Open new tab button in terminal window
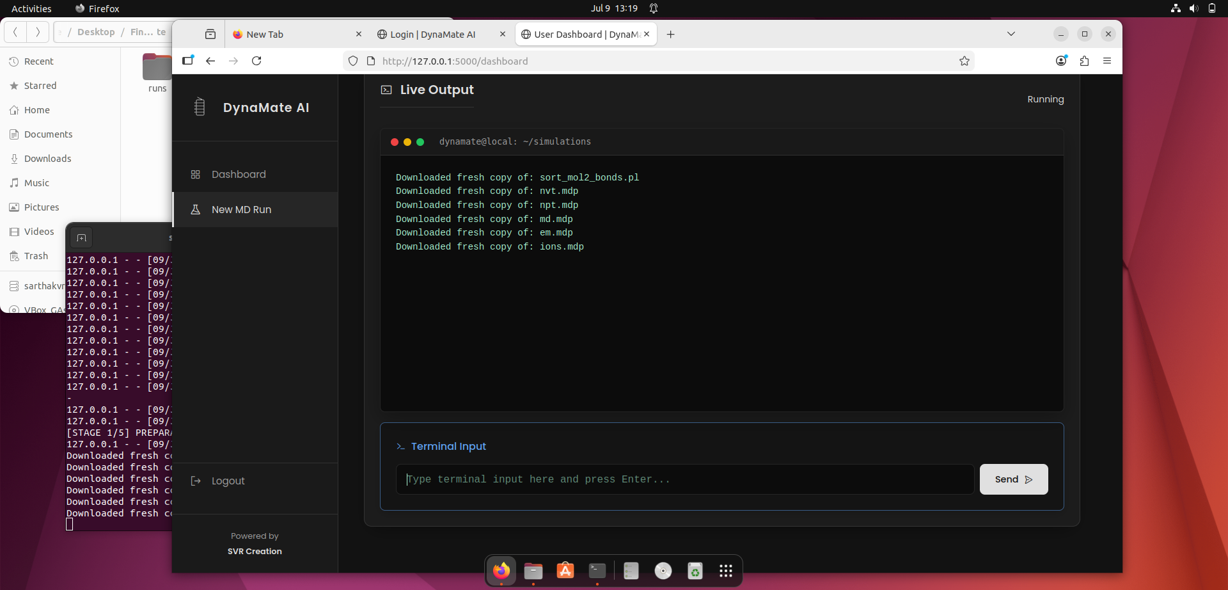1228x590 pixels. [81, 238]
